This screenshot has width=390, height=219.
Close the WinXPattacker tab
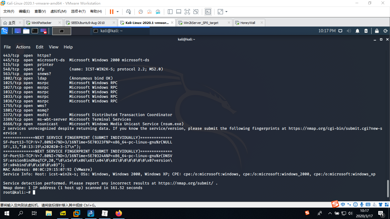(x=60, y=23)
